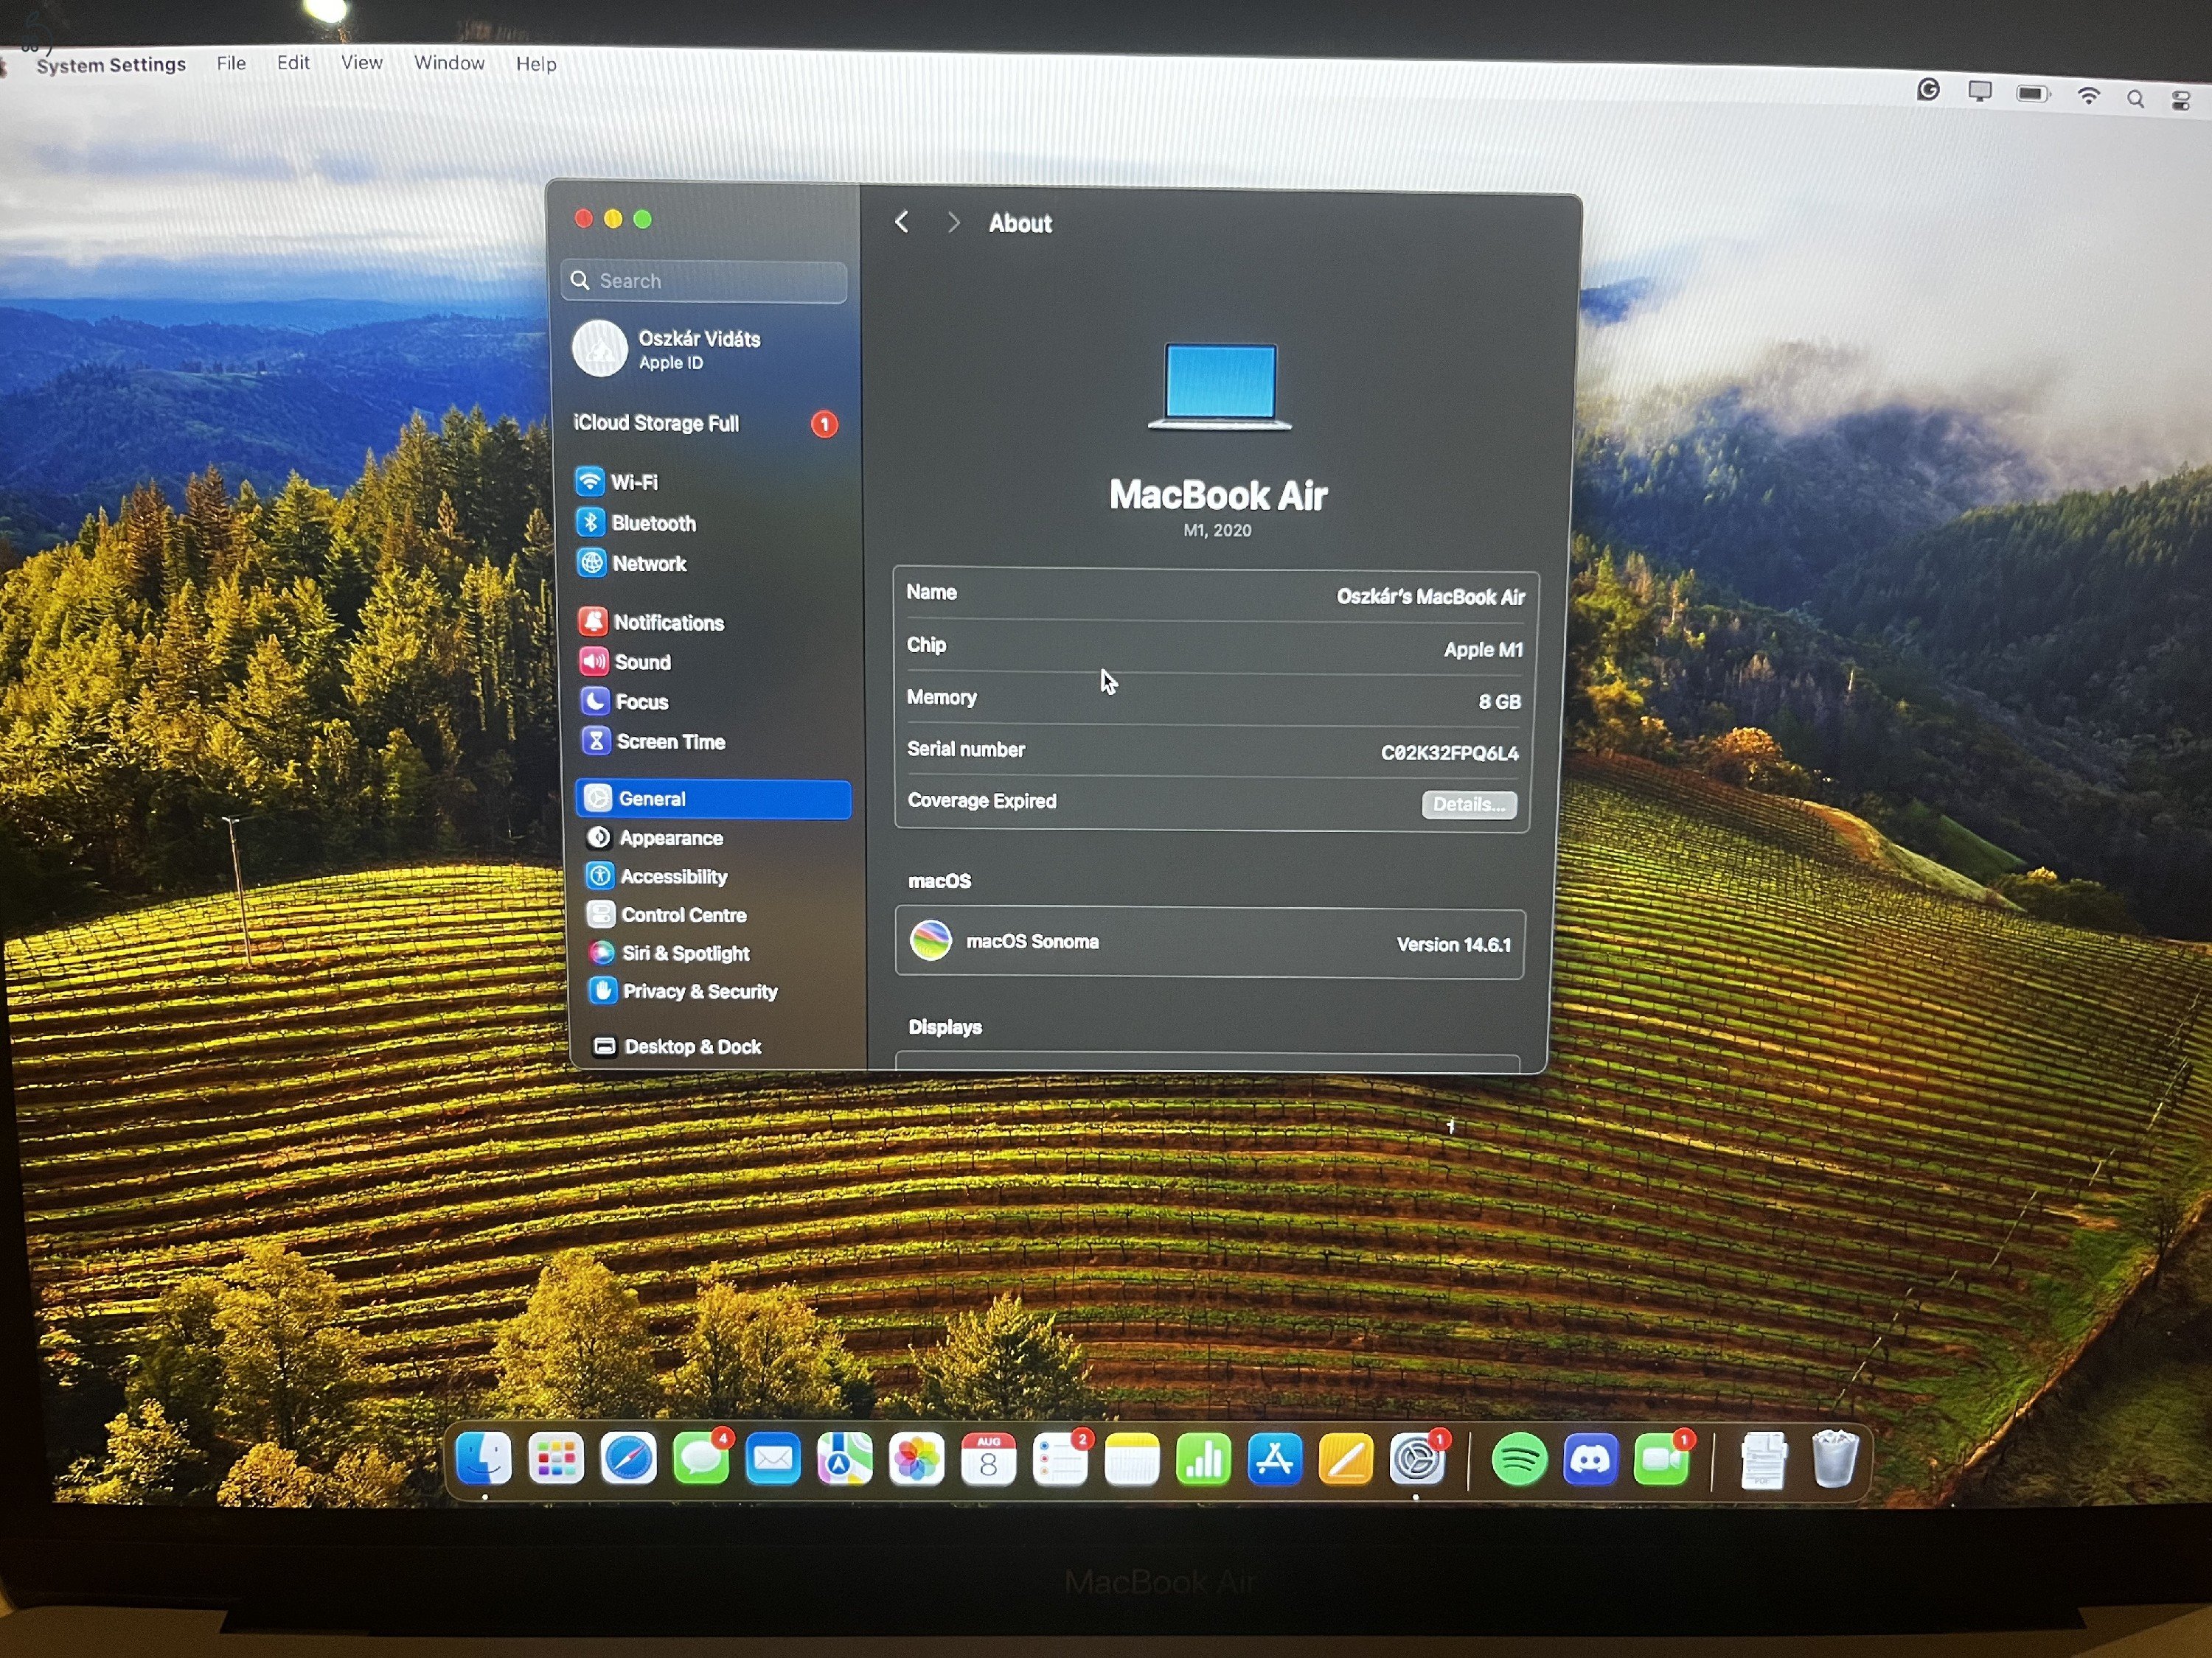Open the Window menu

click(x=449, y=63)
